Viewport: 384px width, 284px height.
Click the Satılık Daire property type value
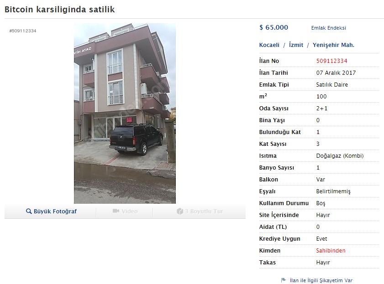point(332,85)
